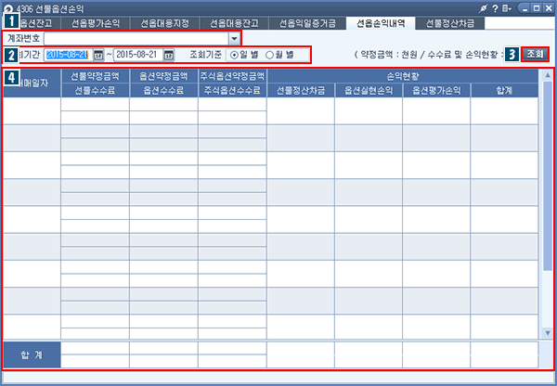The height and width of the screenshot is (386, 557).
Task: Click the end date 2015-08-21 field
Action: [137, 55]
